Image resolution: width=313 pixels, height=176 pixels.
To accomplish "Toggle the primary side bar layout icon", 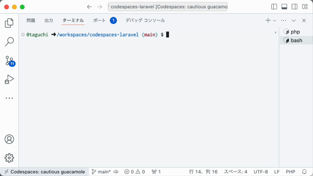I will pos(274,7).
